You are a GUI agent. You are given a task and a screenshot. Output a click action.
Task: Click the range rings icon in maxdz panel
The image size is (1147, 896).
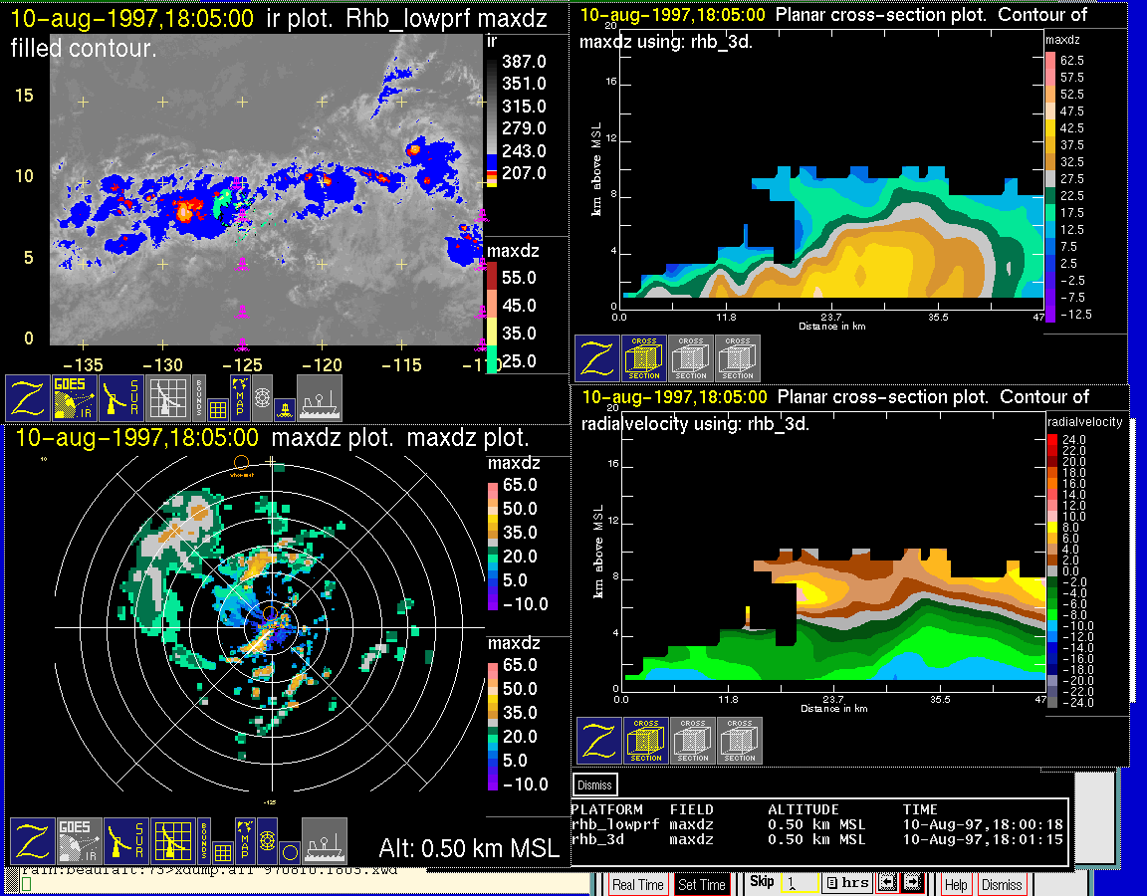point(267,842)
